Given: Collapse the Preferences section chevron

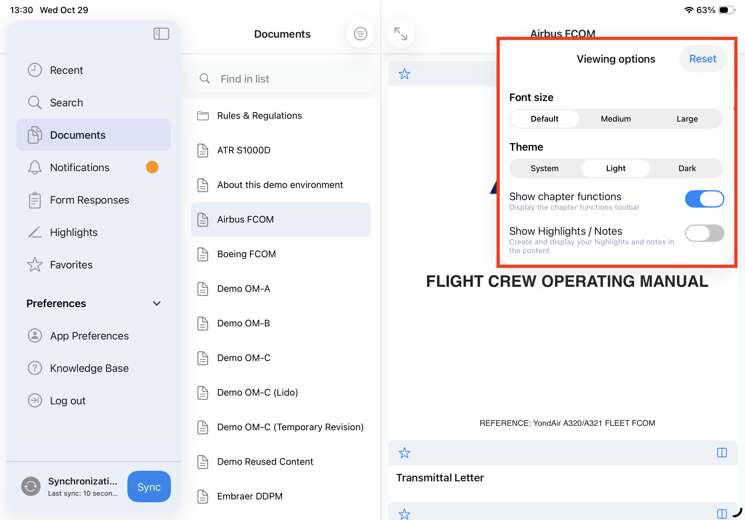Looking at the screenshot, I should 157,303.
